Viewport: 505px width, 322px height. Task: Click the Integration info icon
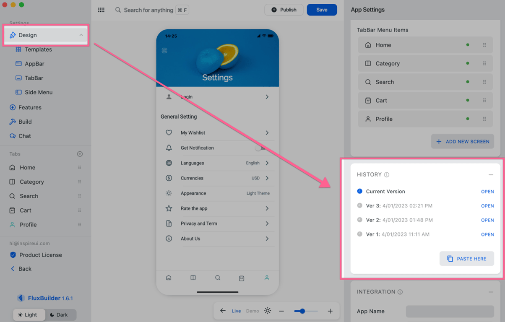(x=400, y=292)
